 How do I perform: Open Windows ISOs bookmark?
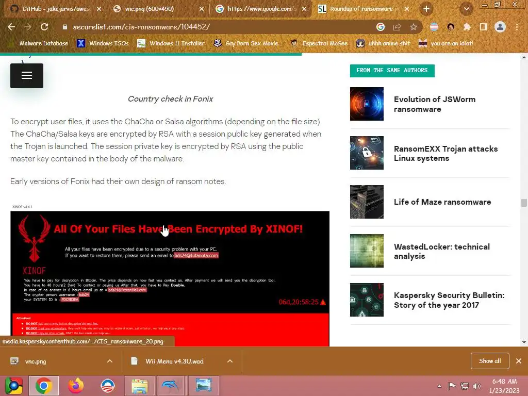coord(103,43)
